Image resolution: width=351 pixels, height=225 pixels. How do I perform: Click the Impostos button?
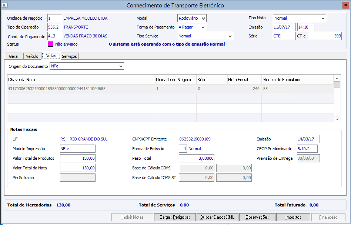click(x=293, y=217)
